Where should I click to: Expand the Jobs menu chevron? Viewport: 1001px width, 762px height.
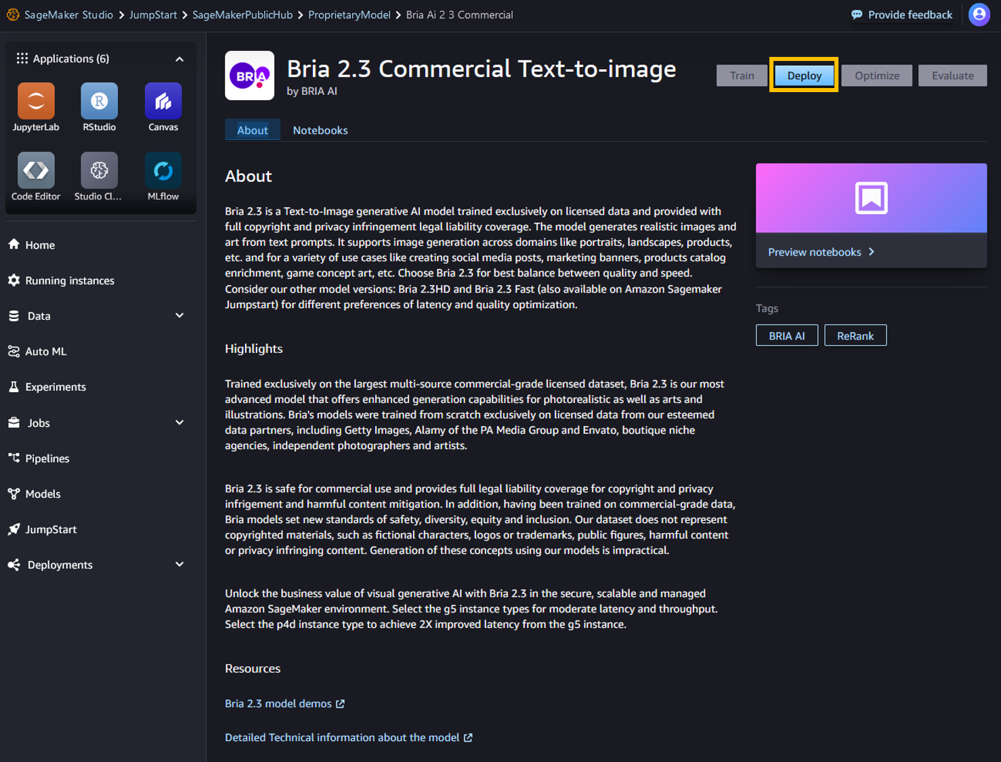coord(179,423)
